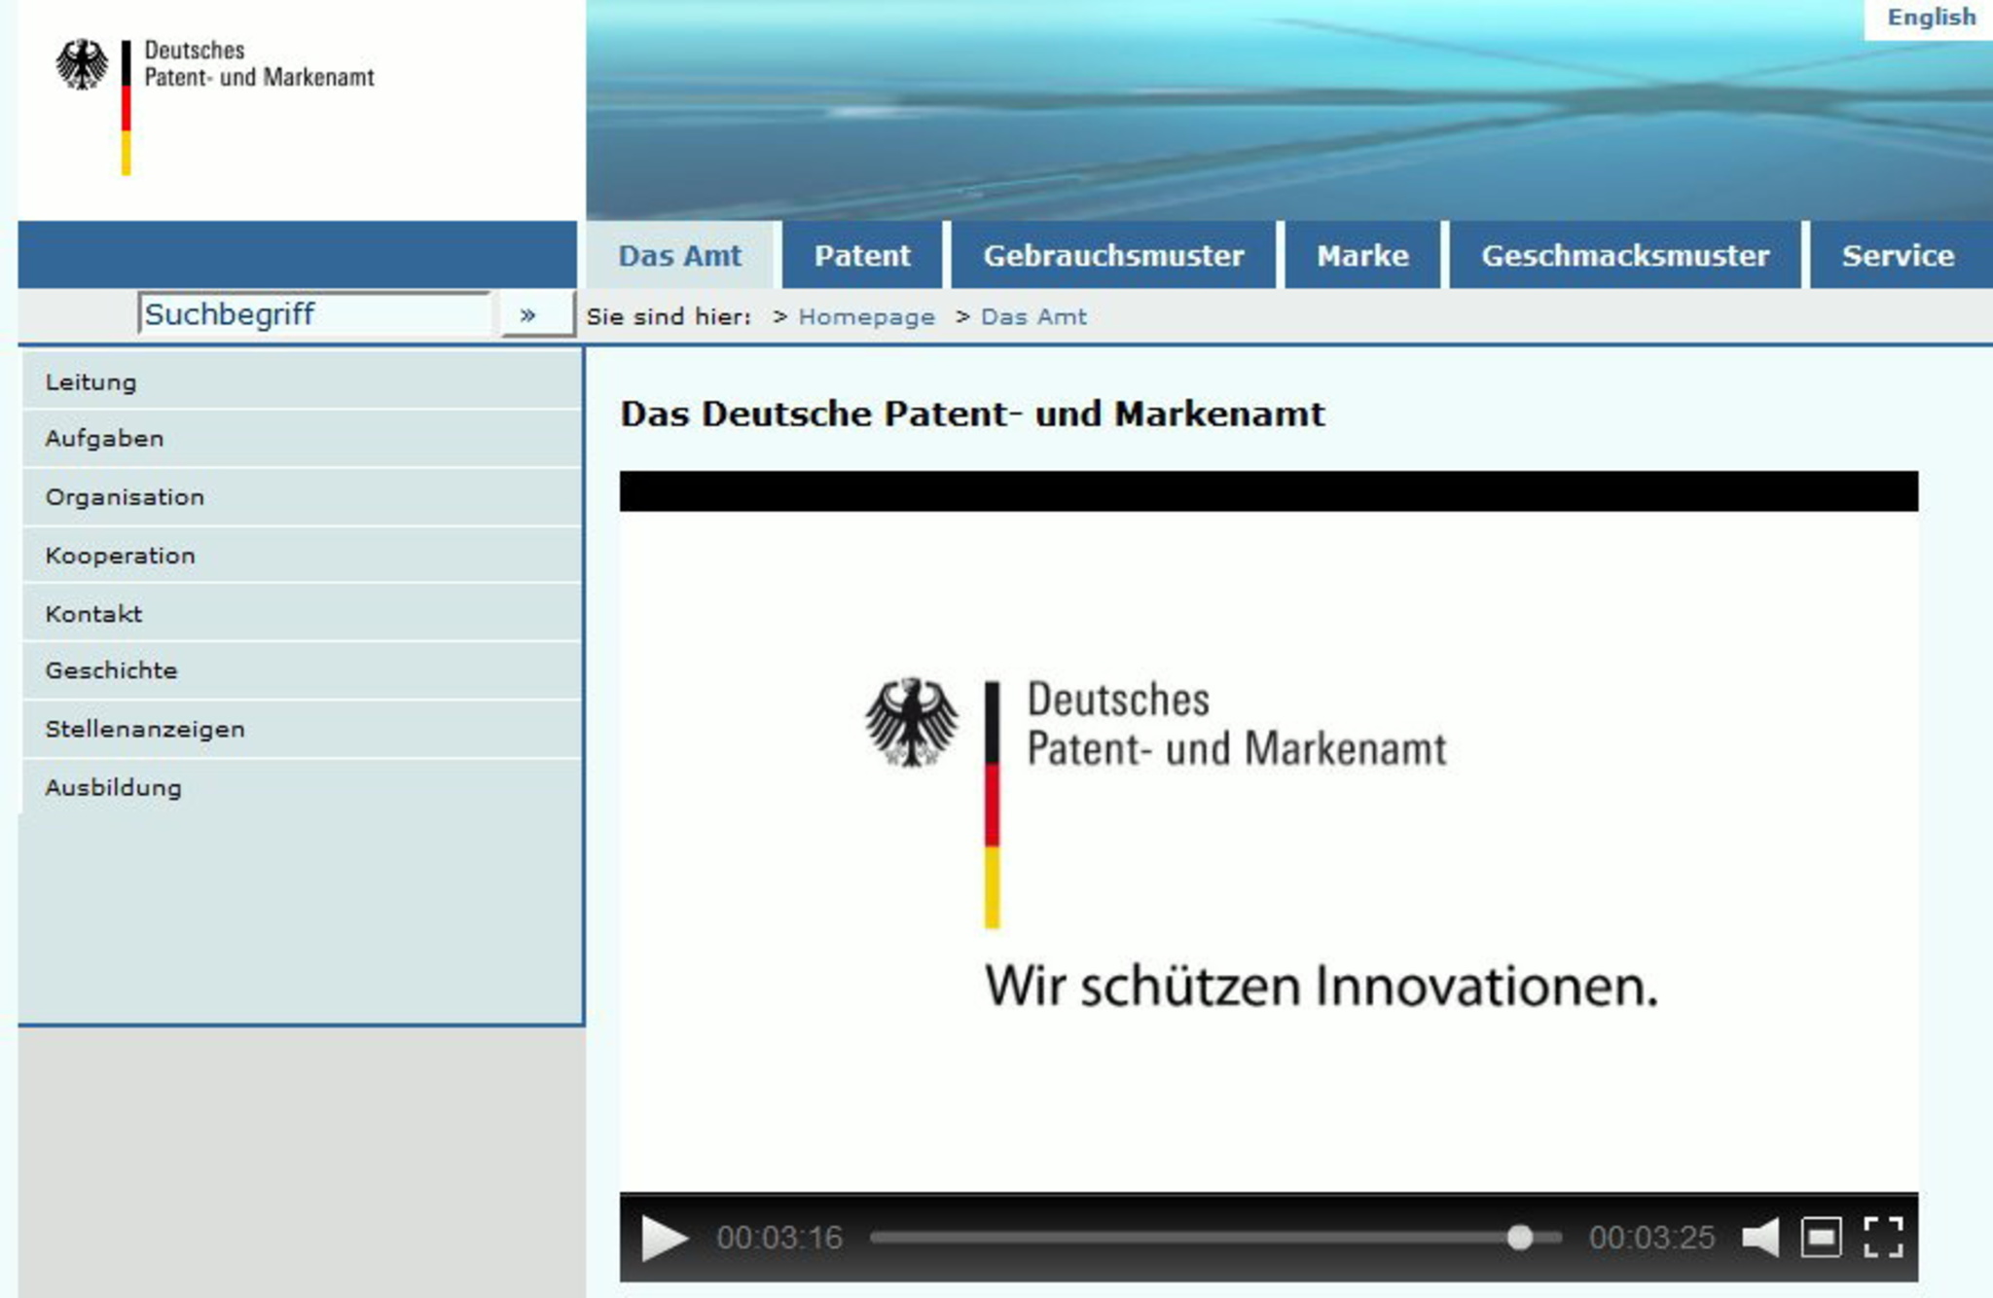Click the federal eagle logo in the header

(82, 65)
